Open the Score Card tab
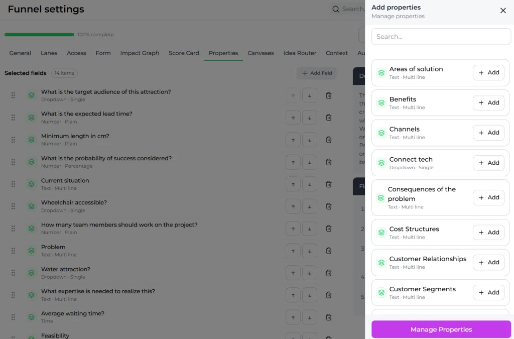The height and width of the screenshot is (339, 514). pyautogui.click(x=184, y=53)
